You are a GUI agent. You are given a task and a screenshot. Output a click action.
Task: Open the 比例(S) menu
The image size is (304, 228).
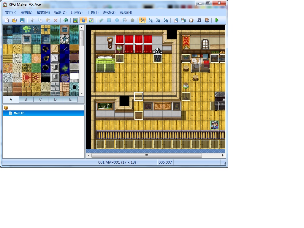click(77, 12)
